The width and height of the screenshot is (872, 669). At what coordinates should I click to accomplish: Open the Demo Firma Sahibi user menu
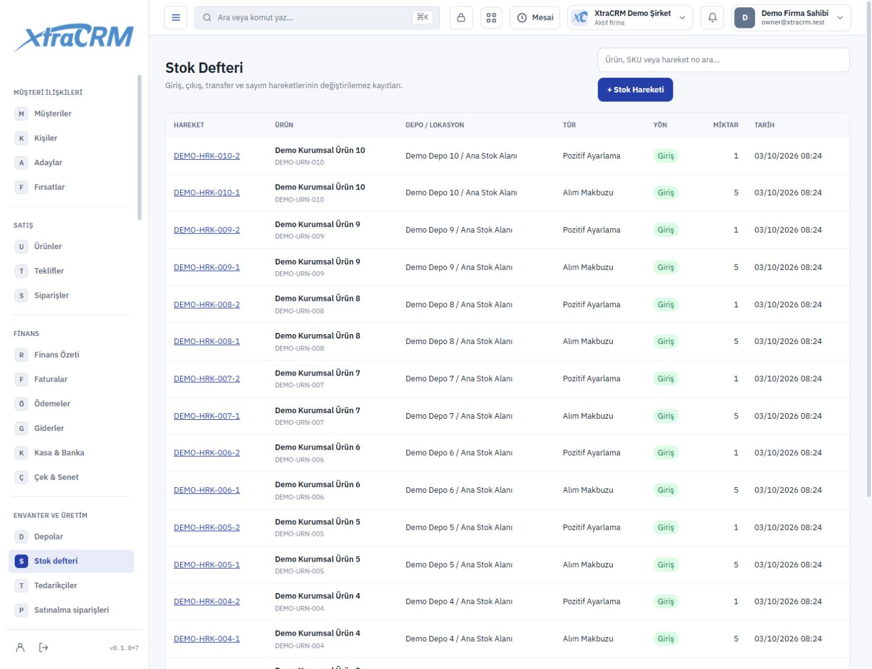tap(791, 18)
